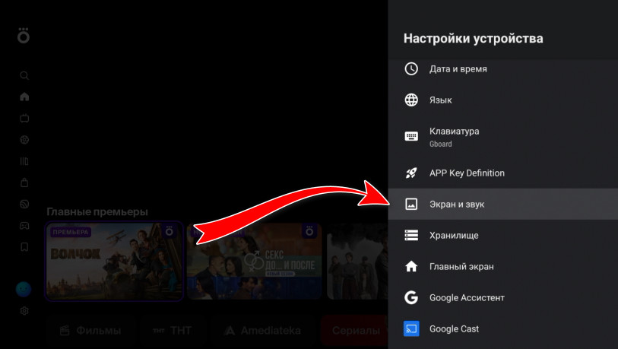Click the keyboard icon beside Клавиатура
618x349 pixels.
click(x=411, y=137)
